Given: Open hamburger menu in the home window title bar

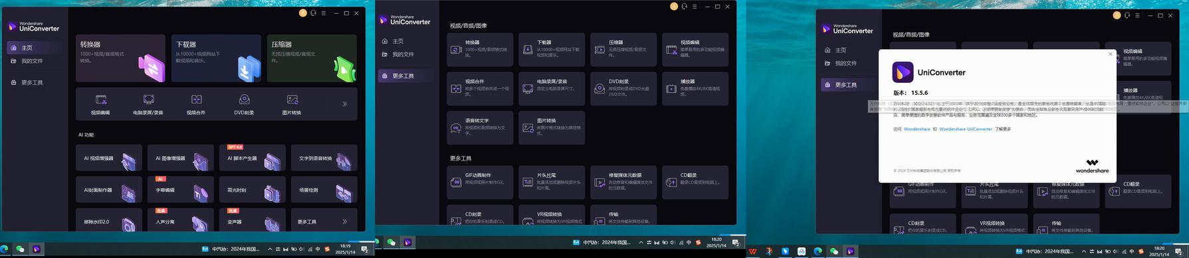Looking at the screenshot, I should 324,13.
